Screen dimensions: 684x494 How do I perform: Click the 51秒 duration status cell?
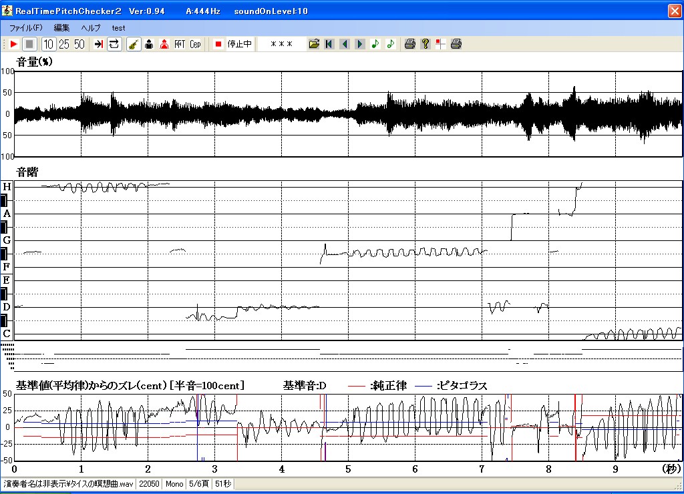click(223, 484)
